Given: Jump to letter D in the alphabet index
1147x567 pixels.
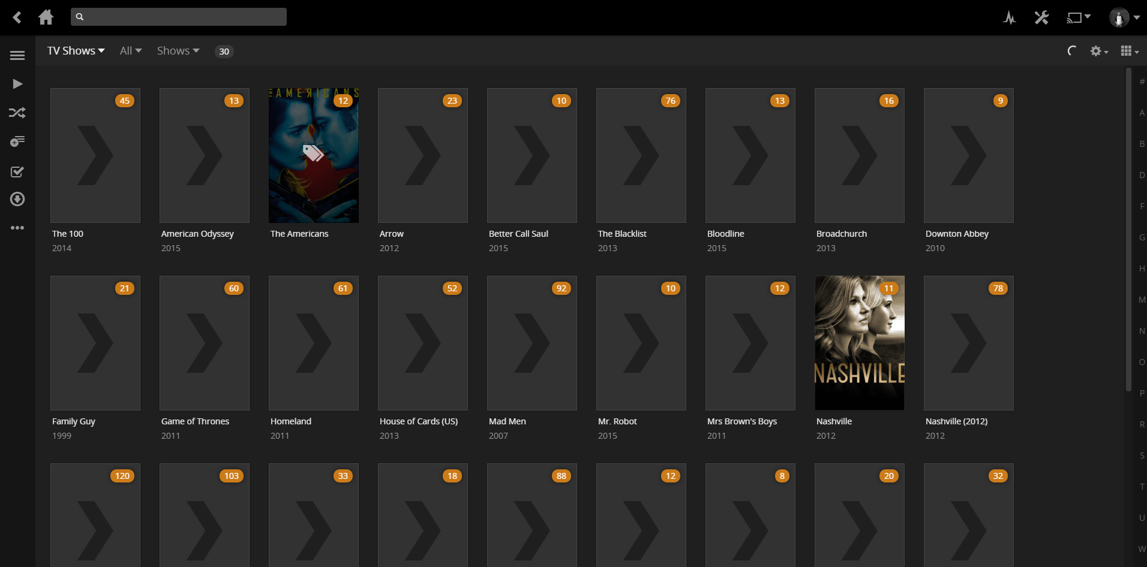Looking at the screenshot, I should click(x=1142, y=175).
